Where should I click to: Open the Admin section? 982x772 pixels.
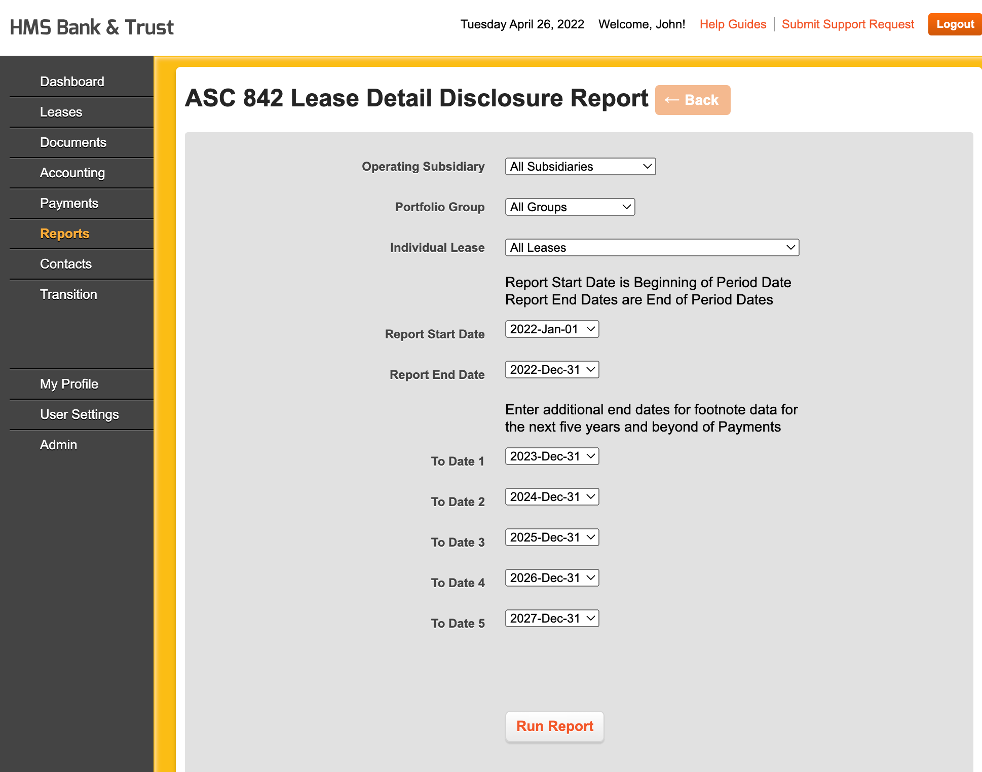58,445
